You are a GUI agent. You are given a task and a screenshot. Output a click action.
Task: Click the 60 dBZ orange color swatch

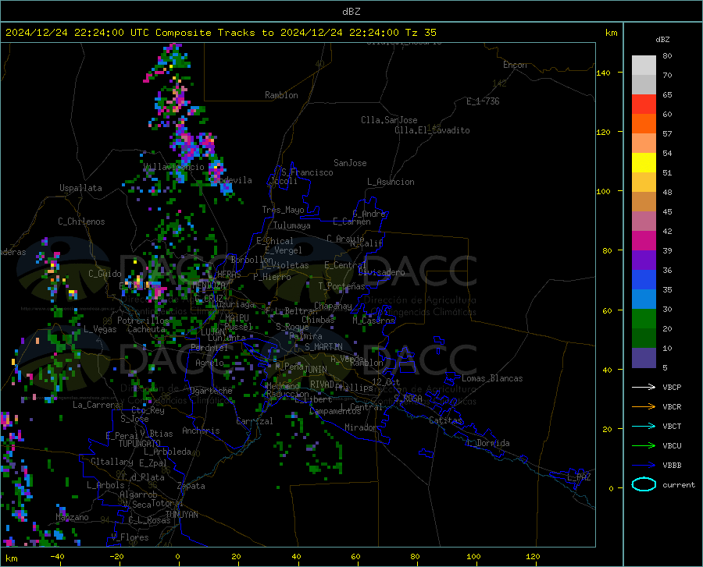tap(644, 123)
